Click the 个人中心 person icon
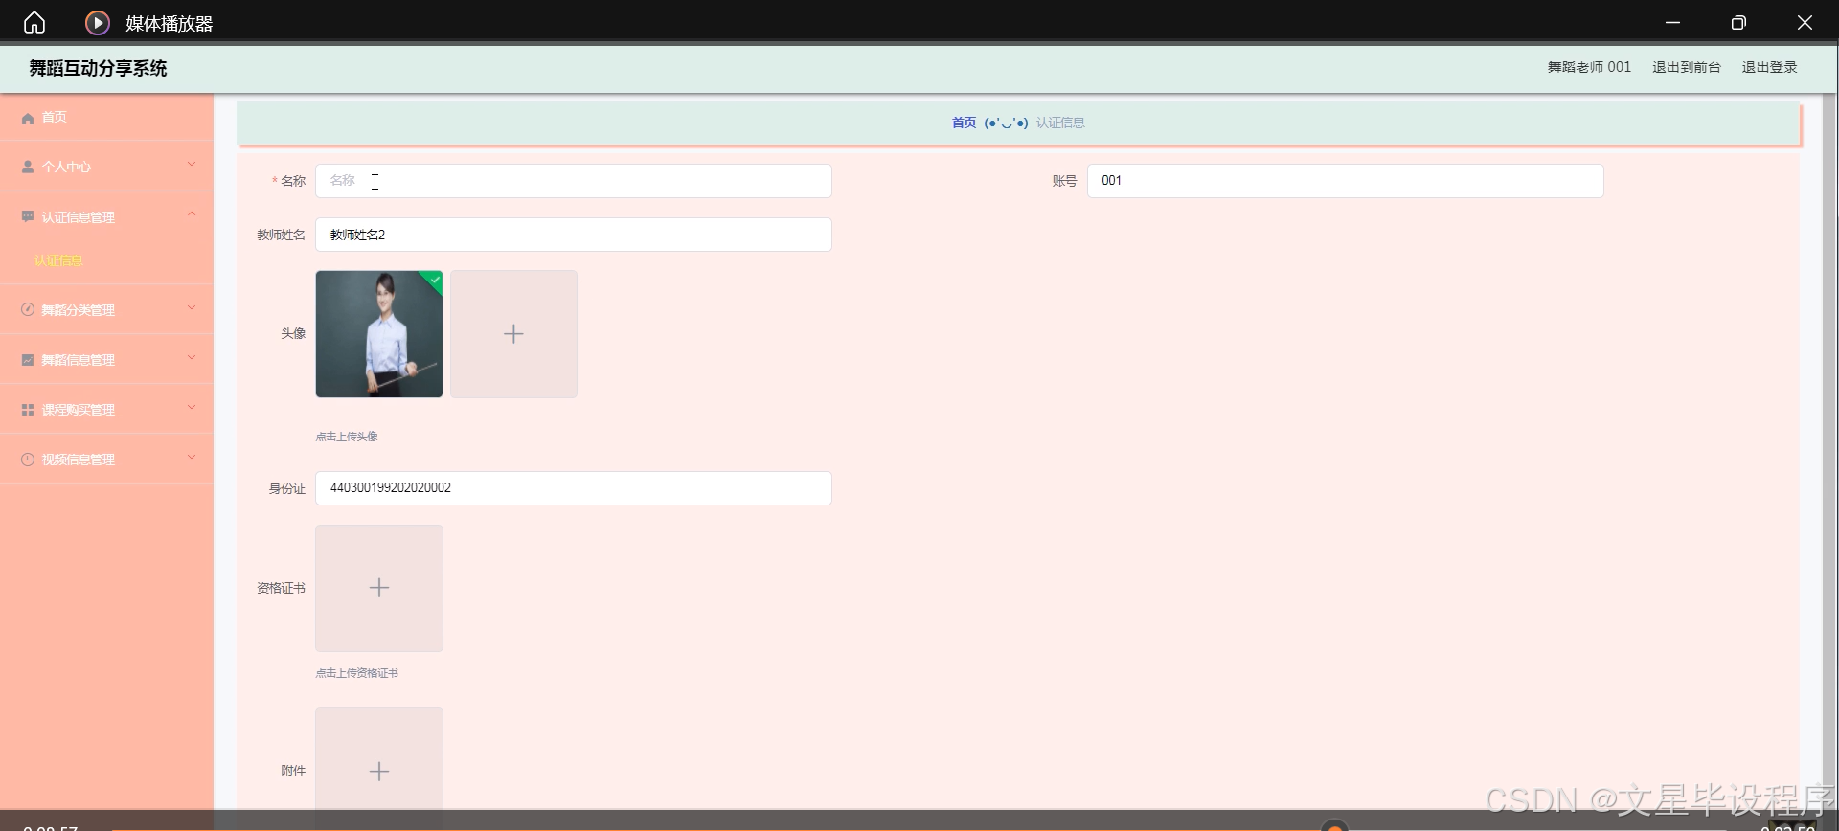The height and width of the screenshot is (831, 1839). 28,167
